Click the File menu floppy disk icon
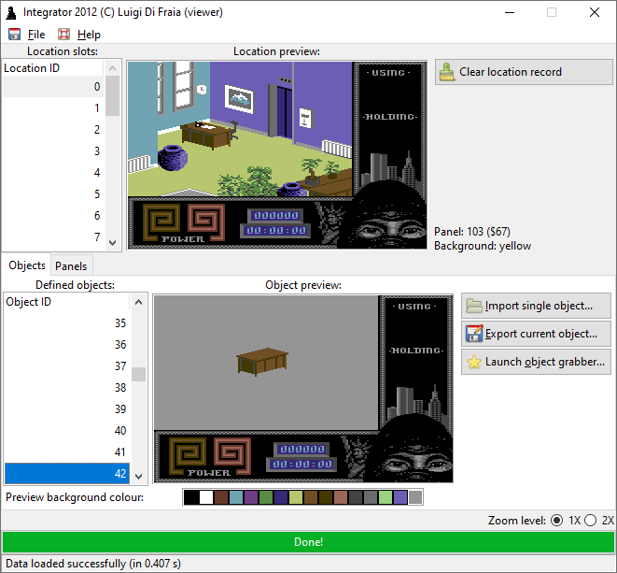This screenshot has height=573, width=617. 14,35
